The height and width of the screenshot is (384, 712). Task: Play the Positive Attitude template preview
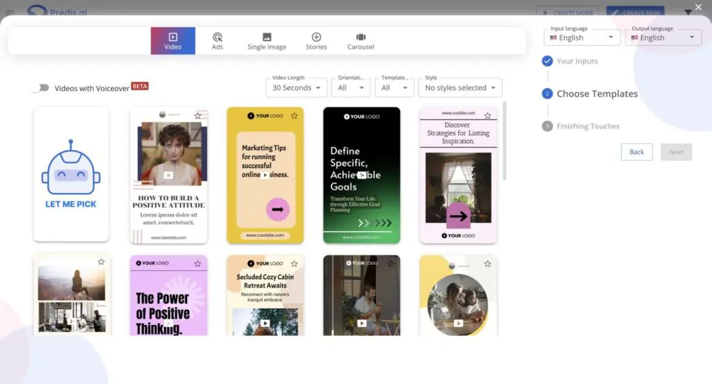[168, 175]
